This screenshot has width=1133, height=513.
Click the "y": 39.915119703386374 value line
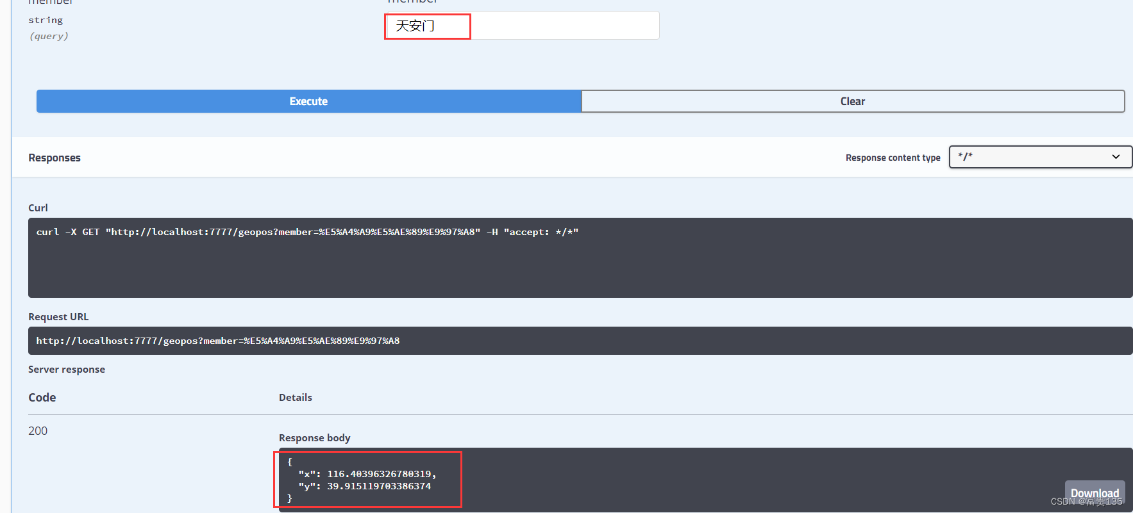coord(364,486)
